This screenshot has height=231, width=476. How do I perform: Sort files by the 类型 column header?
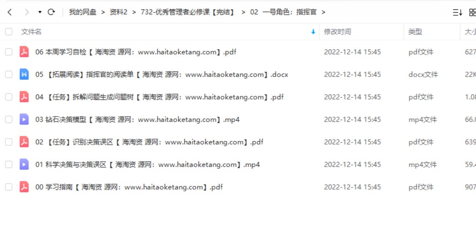click(x=415, y=32)
